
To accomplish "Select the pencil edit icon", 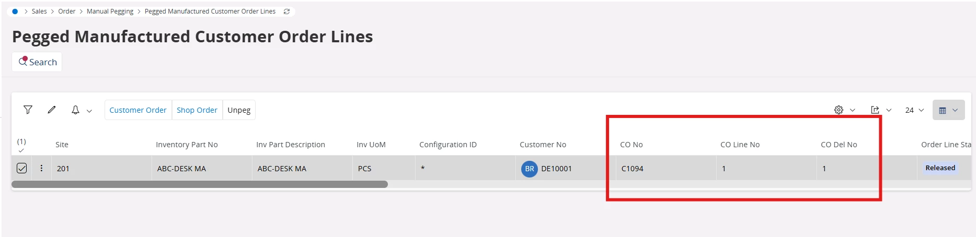I will [x=52, y=110].
